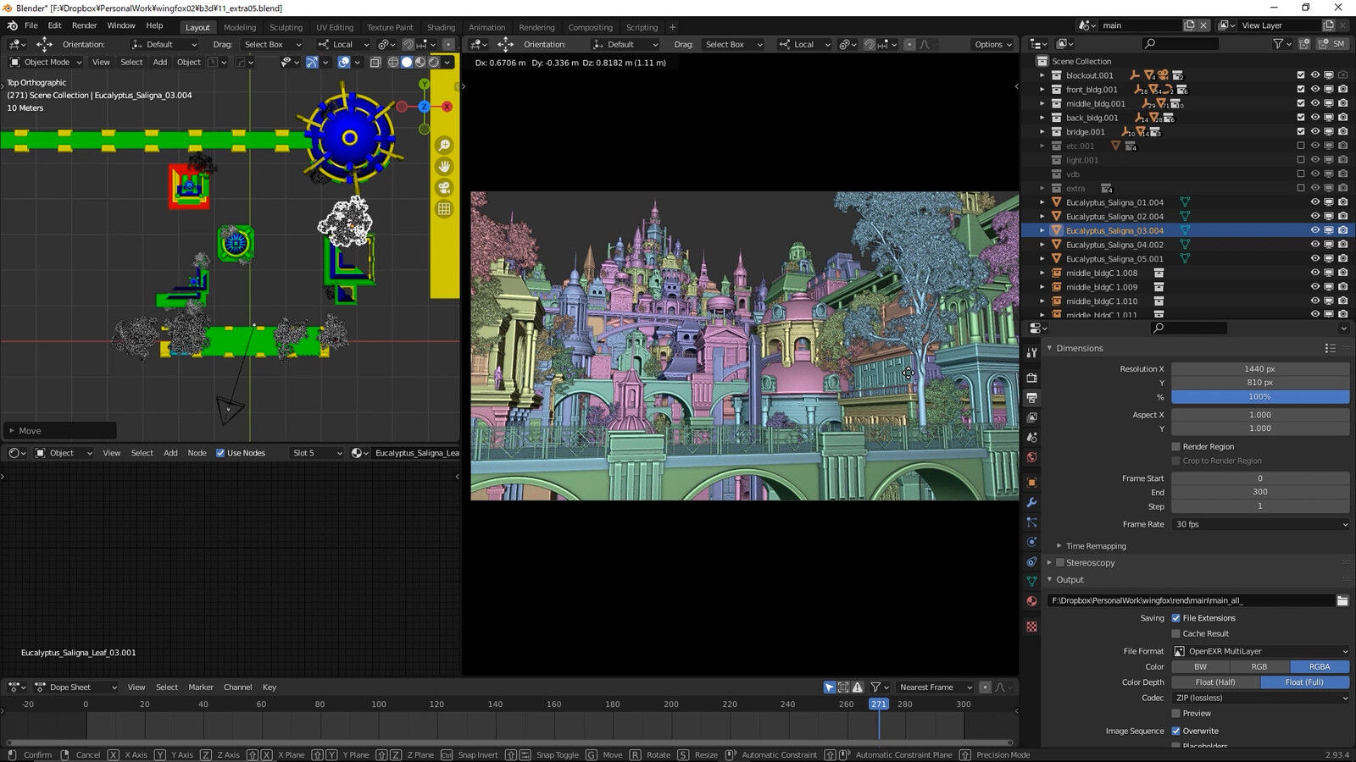1356x762 pixels.
Task: Click the Options button in viewport header
Action: point(993,44)
